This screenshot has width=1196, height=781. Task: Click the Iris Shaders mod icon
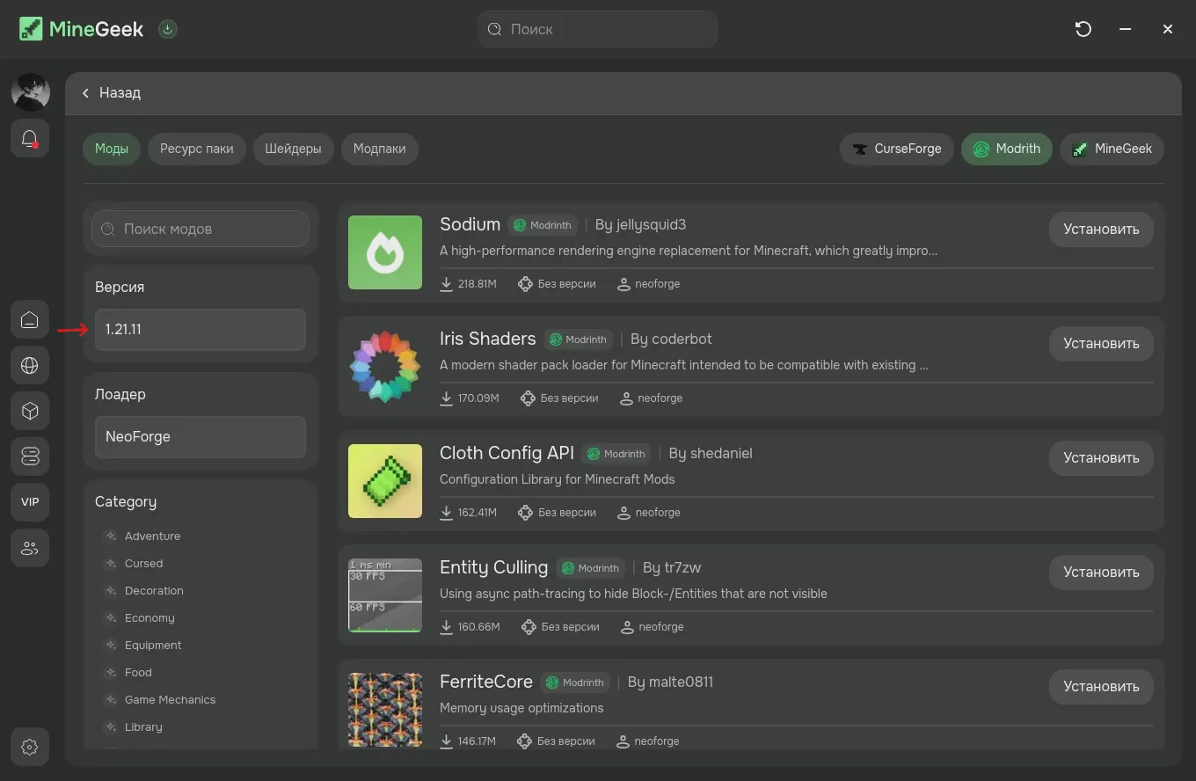385,367
